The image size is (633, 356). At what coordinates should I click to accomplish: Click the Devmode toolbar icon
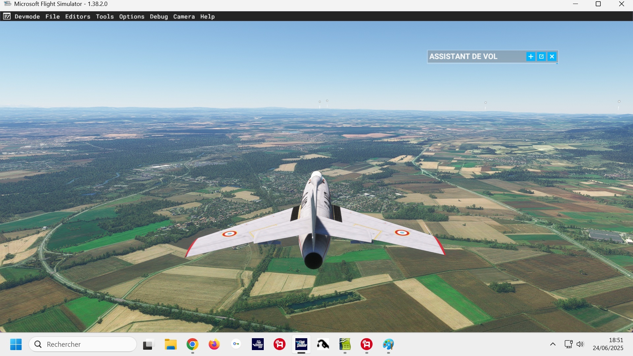pyautogui.click(x=7, y=16)
